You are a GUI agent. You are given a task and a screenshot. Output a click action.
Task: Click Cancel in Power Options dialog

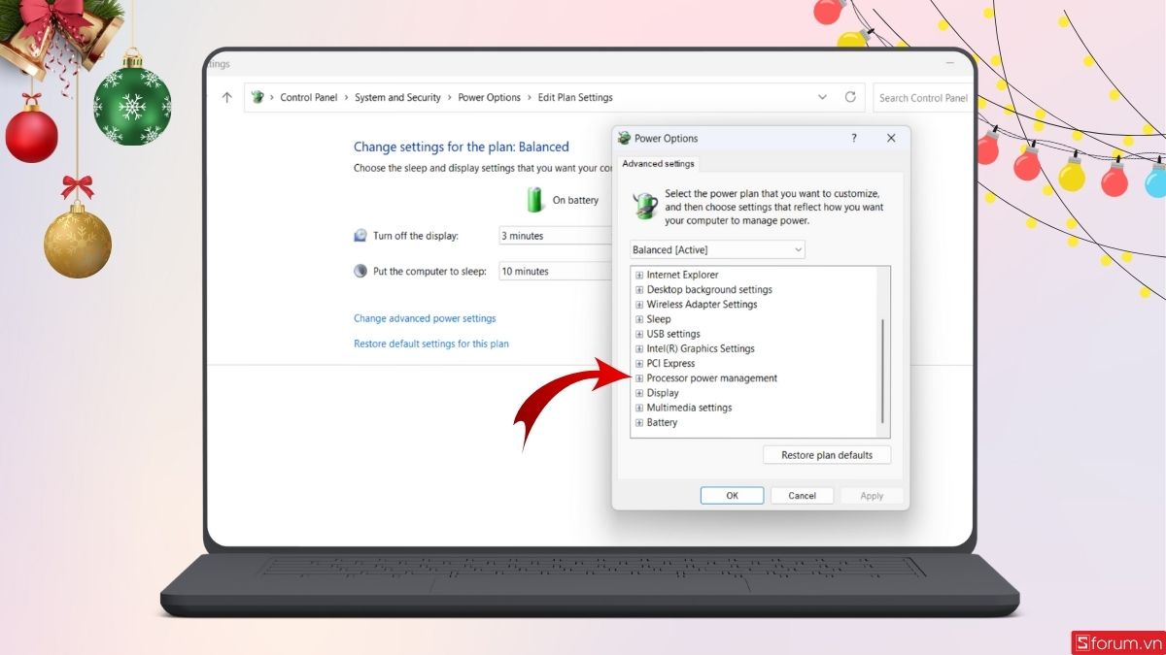coord(802,496)
